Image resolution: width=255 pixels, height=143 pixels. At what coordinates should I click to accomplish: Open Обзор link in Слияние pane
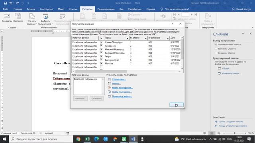point(226,68)
